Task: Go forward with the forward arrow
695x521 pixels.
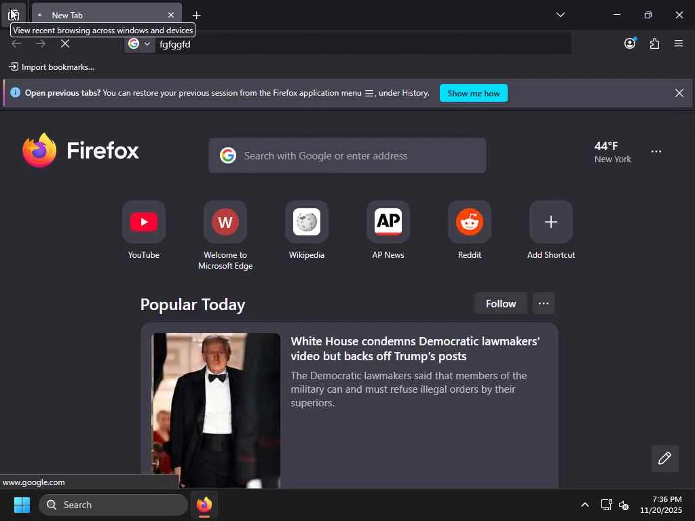Action: coord(41,44)
